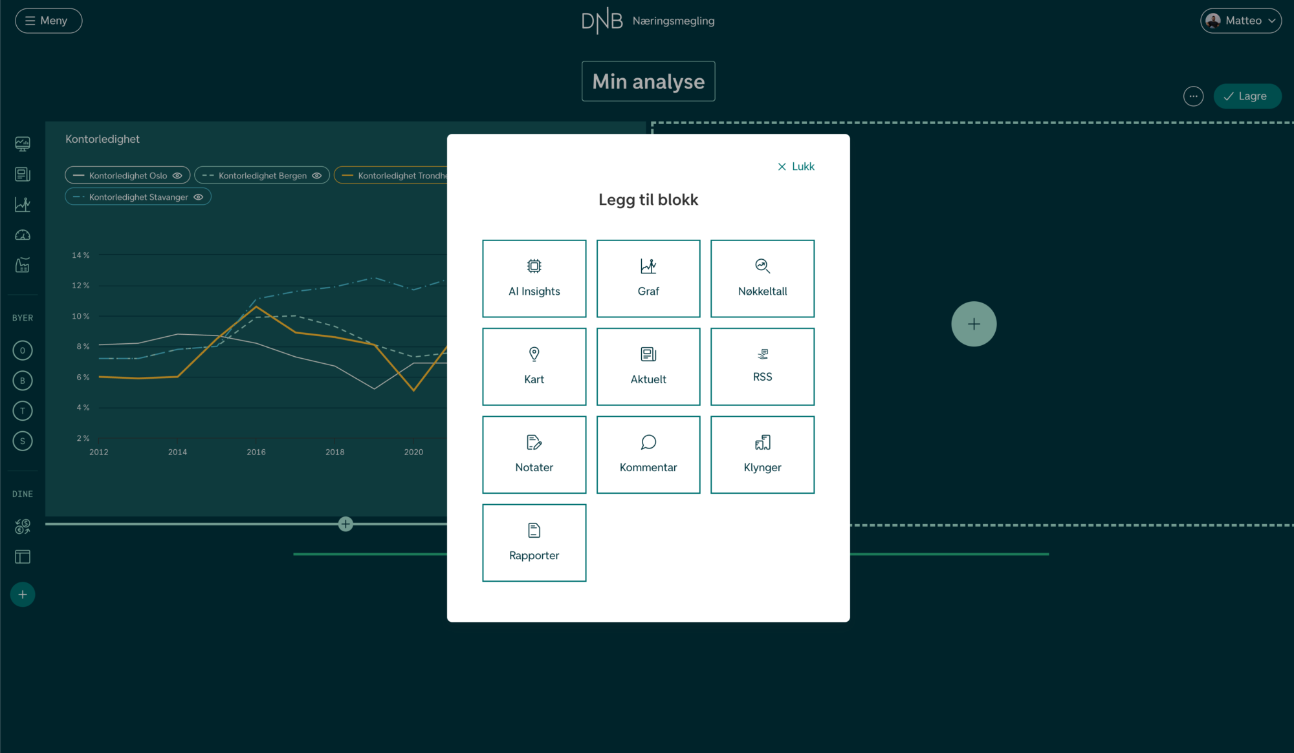This screenshot has width=1294, height=753.
Task: Add a Graf chart block
Action: click(648, 279)
